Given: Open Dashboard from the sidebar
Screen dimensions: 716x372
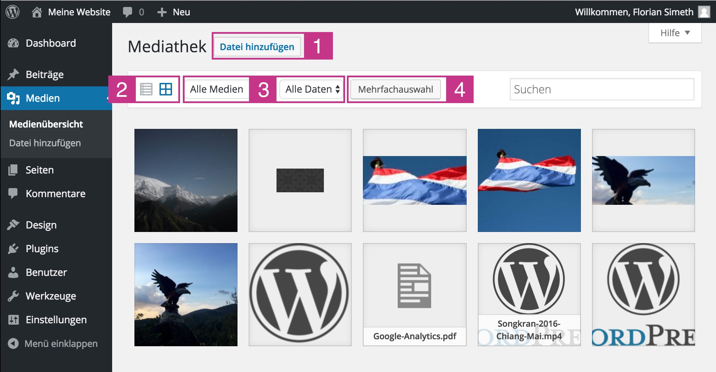Looking at the screenshot, I should [x=50, y=43].
